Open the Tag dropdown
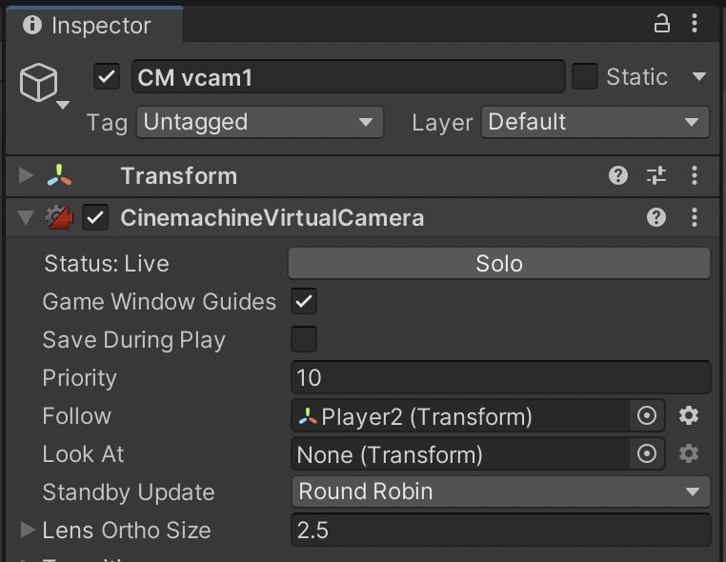The image size is (726, 562). [259, 122]
